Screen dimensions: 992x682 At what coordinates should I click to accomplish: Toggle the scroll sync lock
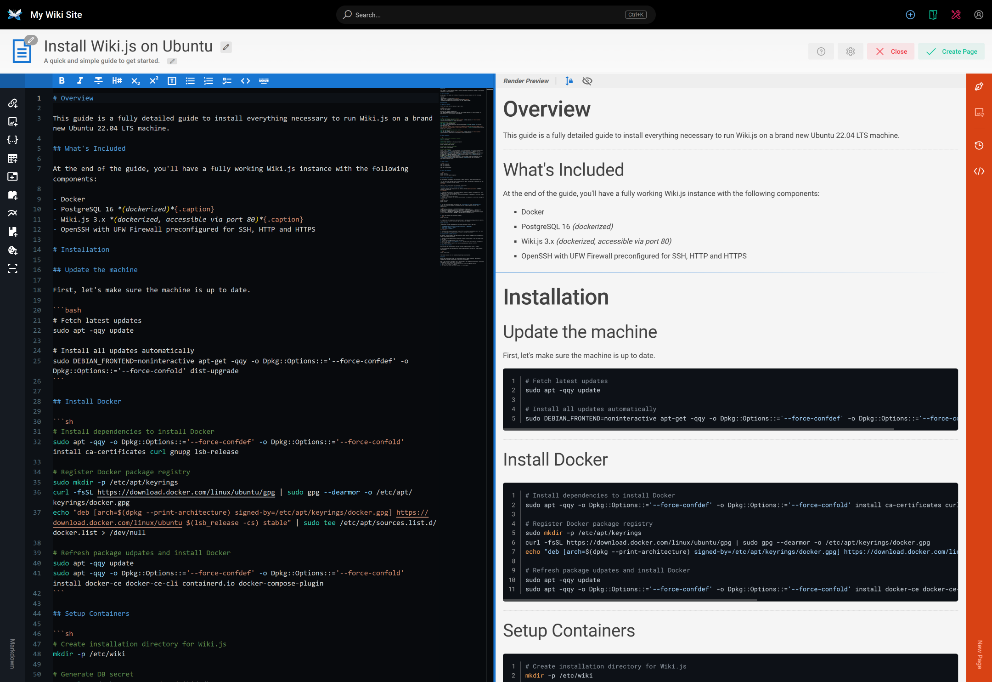569,81
